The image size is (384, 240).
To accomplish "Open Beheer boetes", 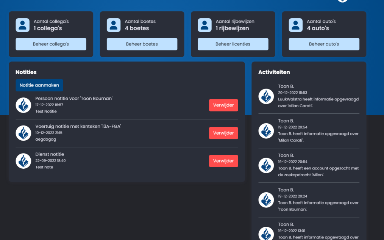I will pos(142,44).
